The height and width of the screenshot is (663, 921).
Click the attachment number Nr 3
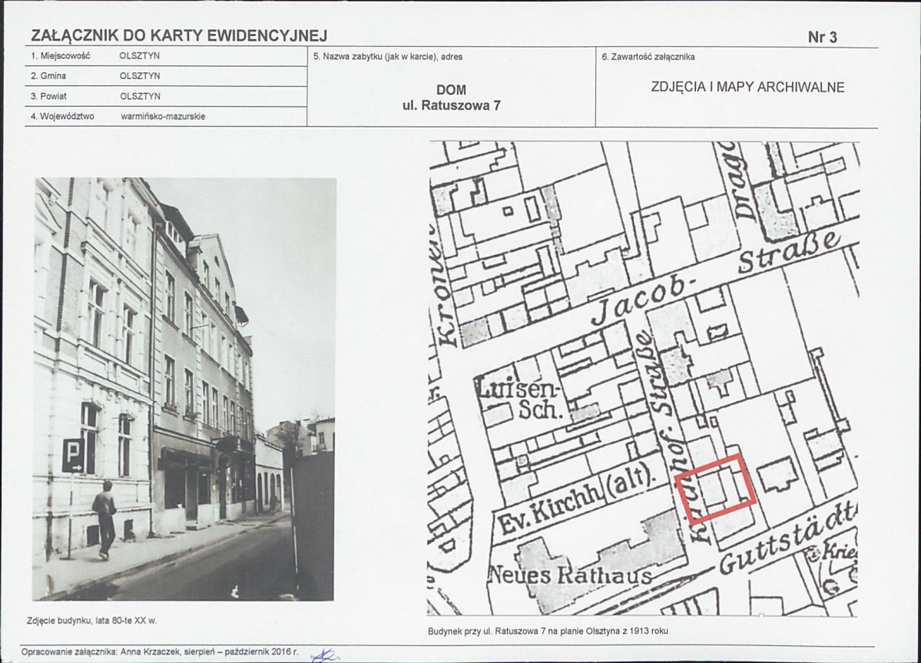822,37
